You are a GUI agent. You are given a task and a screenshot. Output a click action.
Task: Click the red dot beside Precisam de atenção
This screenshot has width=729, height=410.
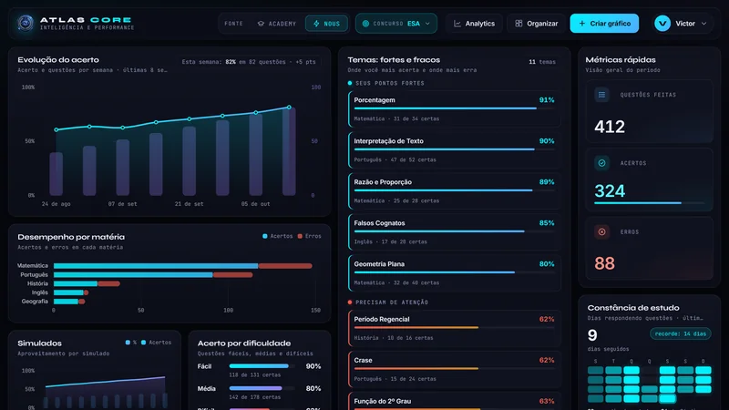350,302
